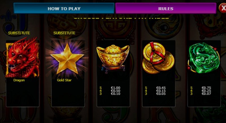This screenshot has width=226, height=123.
Task: Select the €1.00 payout for five ingots
Action: coord(116,88)
